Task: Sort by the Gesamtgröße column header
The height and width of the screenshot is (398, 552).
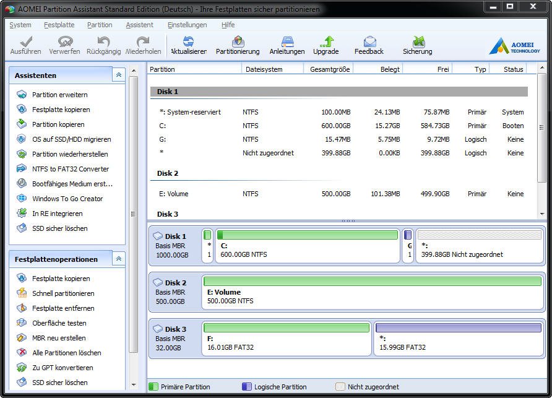Action: 328,69
